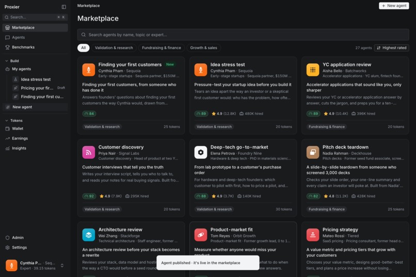Click the Product-market fit red icon
Viewport: 416px width, 277px height.
201,235
